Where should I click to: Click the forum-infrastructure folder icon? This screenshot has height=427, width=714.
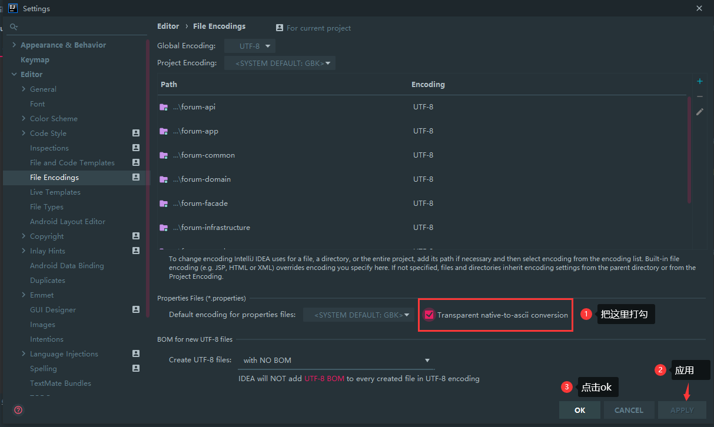coord(164,228)
